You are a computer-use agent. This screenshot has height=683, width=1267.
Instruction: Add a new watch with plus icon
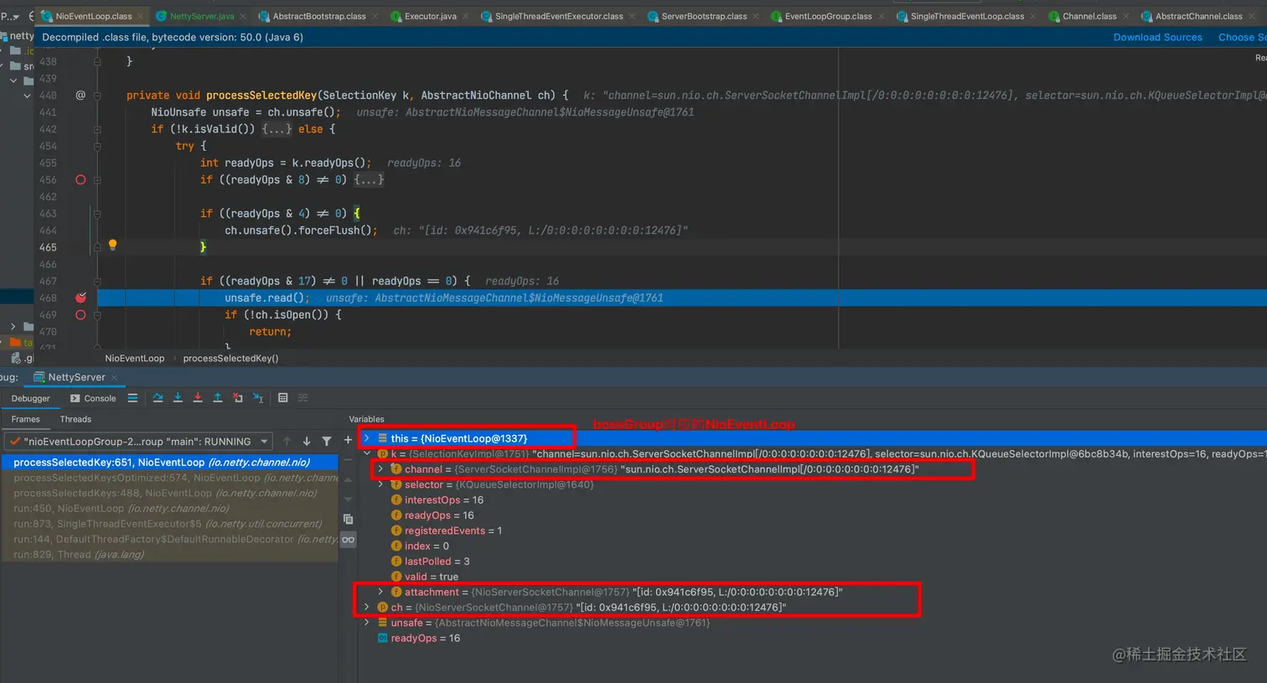pos(348,440)
